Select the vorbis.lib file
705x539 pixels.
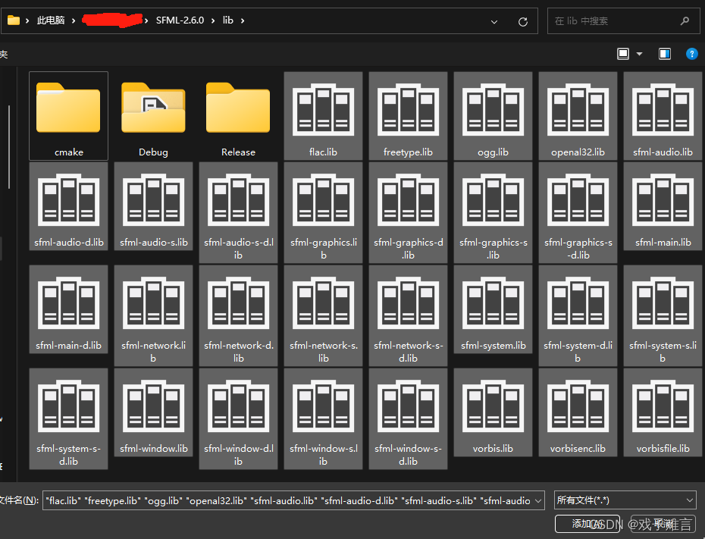493,412
